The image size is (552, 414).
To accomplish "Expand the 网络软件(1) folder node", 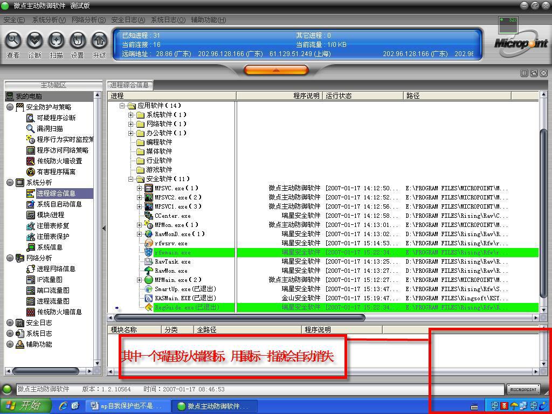I will click(x=131, y=124).
